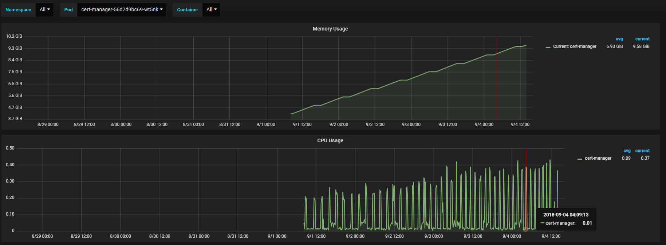Click the 10.2 GiB y-axis label
The height and width of the screenshot is (245, 666).
14,36
